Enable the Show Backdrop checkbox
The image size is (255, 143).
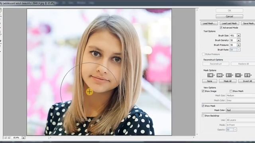203,116
